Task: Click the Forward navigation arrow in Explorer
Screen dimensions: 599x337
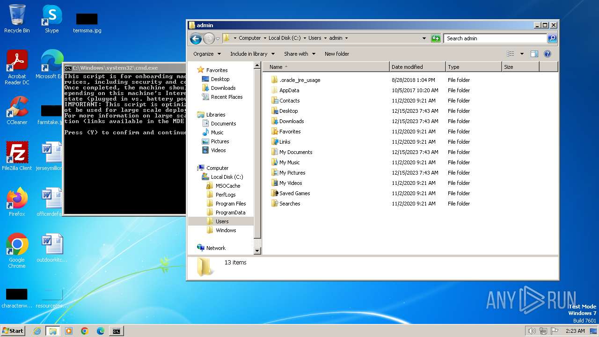Action: [x=209, y=38]
